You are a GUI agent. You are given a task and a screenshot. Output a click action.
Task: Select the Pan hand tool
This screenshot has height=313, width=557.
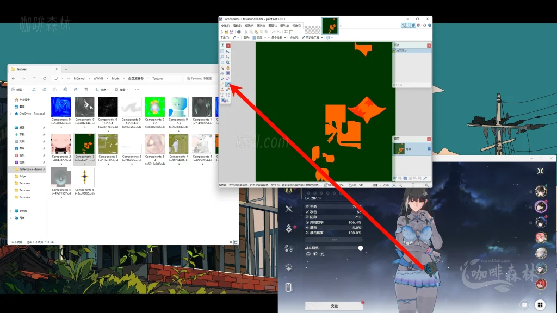click(228, 68)
